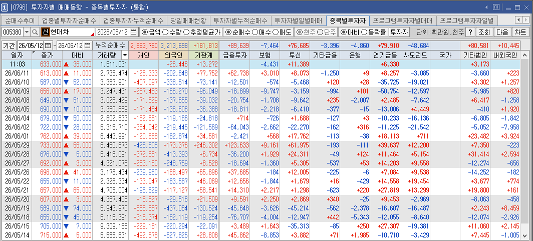533x241 pixels.
Task: Select the 26/06/11 date row
Action: (x=261, y=73)
